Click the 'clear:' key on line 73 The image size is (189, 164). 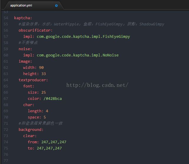[x=30, y=136]
